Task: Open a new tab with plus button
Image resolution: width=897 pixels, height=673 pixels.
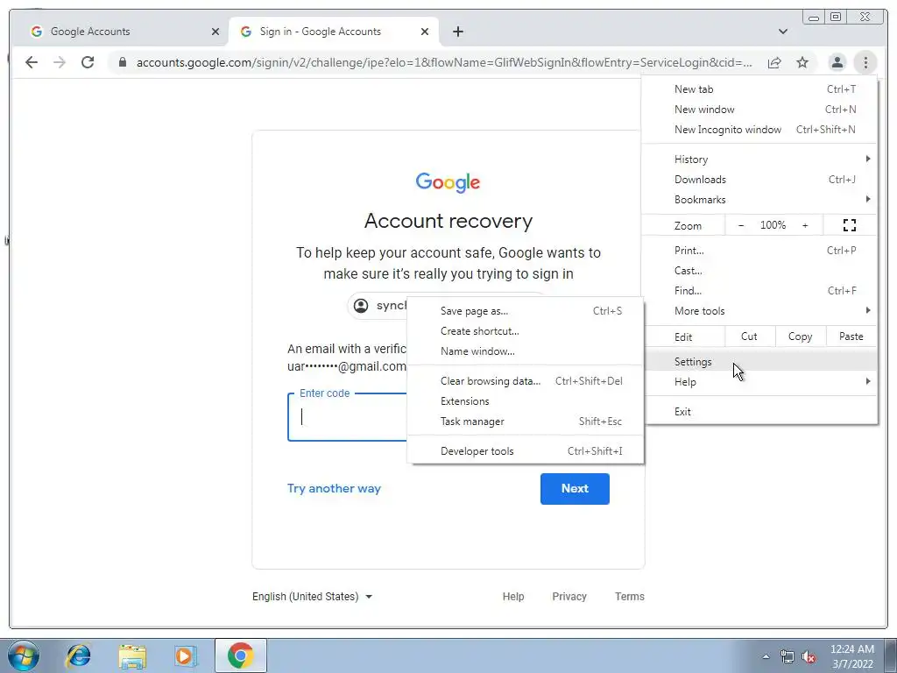Action: point(457,32)
